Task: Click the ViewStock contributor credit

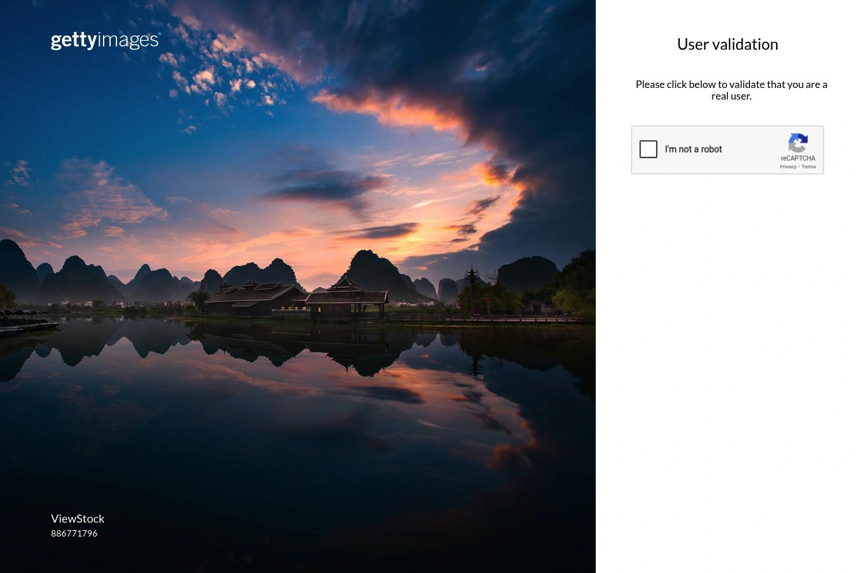Action: click(x=78, y=519)
